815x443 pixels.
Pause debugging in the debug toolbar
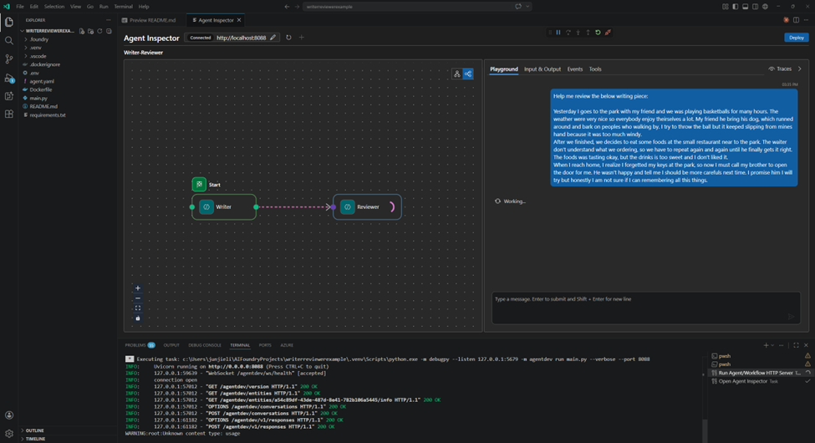pyautogui.click(x=558, y=33)
